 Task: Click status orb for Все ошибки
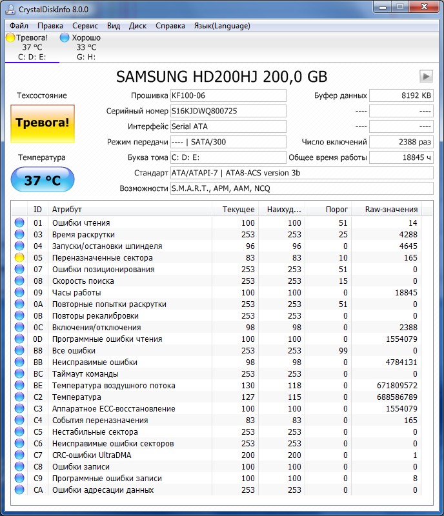19,350
